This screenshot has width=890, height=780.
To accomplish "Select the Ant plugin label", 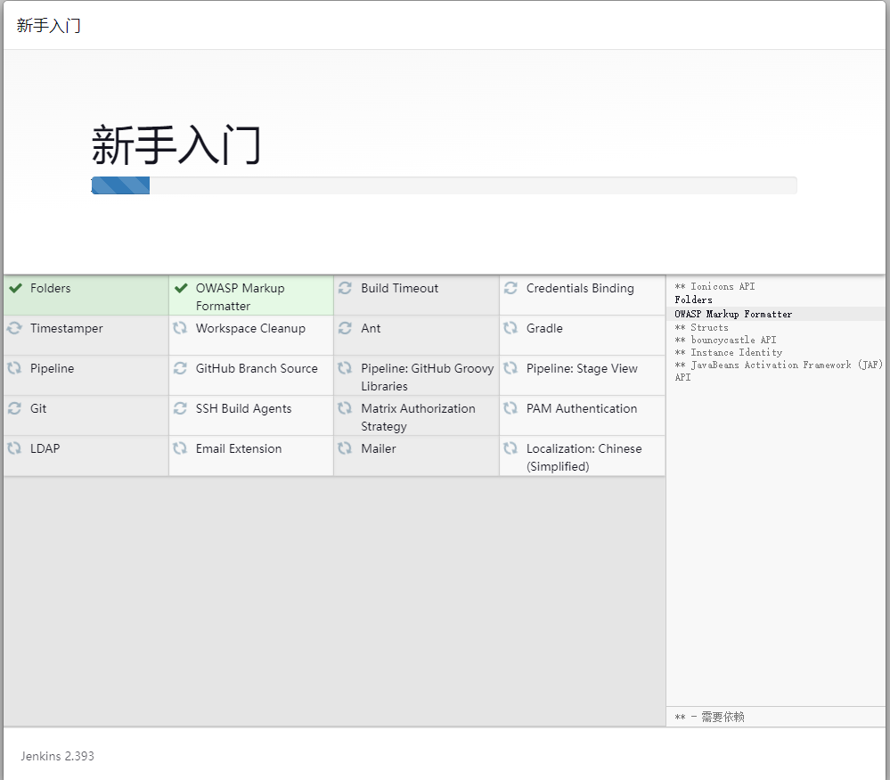I will point(371,328).
